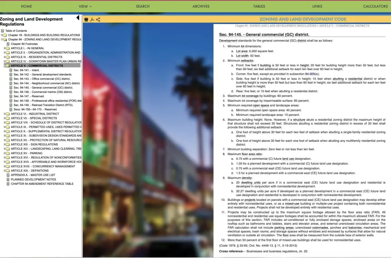Viewport: 391px width, 258px height.
Task: Click the 'floor area ratio' defined term link
Action: (250, 154)
